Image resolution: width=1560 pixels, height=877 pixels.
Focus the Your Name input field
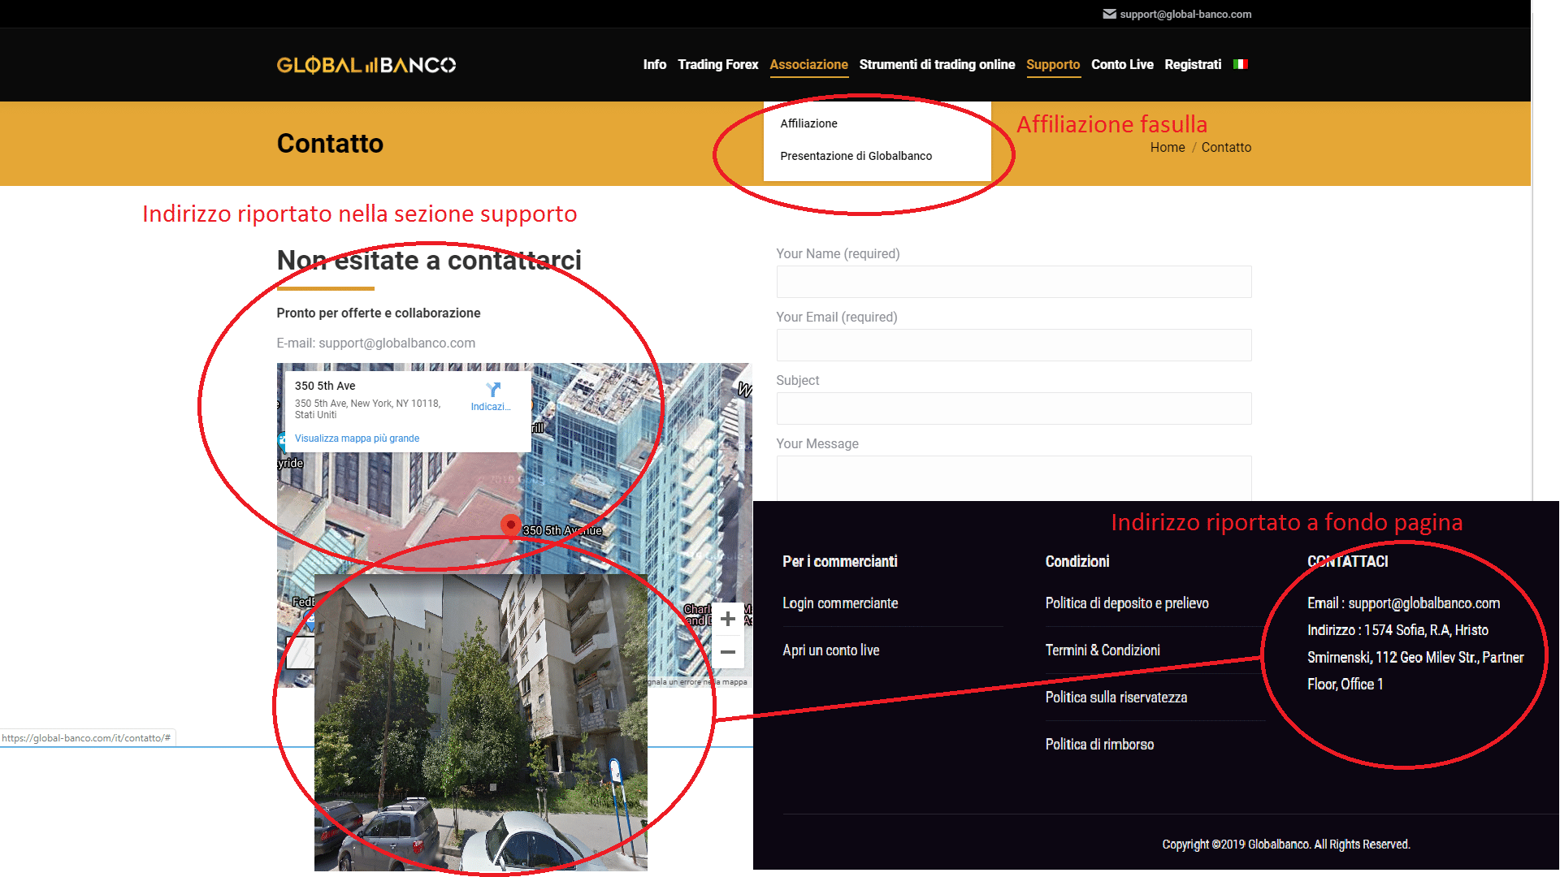click(x=1014, y=282)
